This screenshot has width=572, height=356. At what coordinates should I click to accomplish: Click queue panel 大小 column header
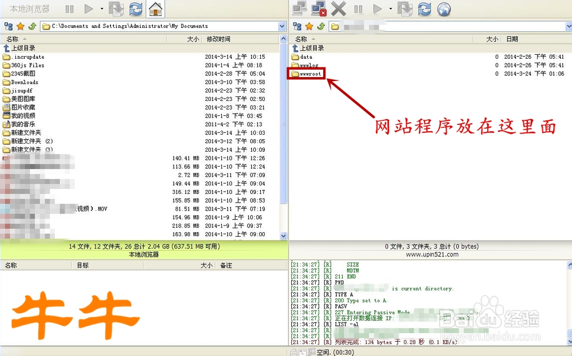click(x=206, y=265)
